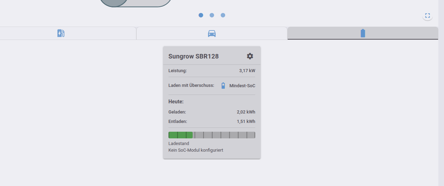Switch to the vehicles tab

212,33
